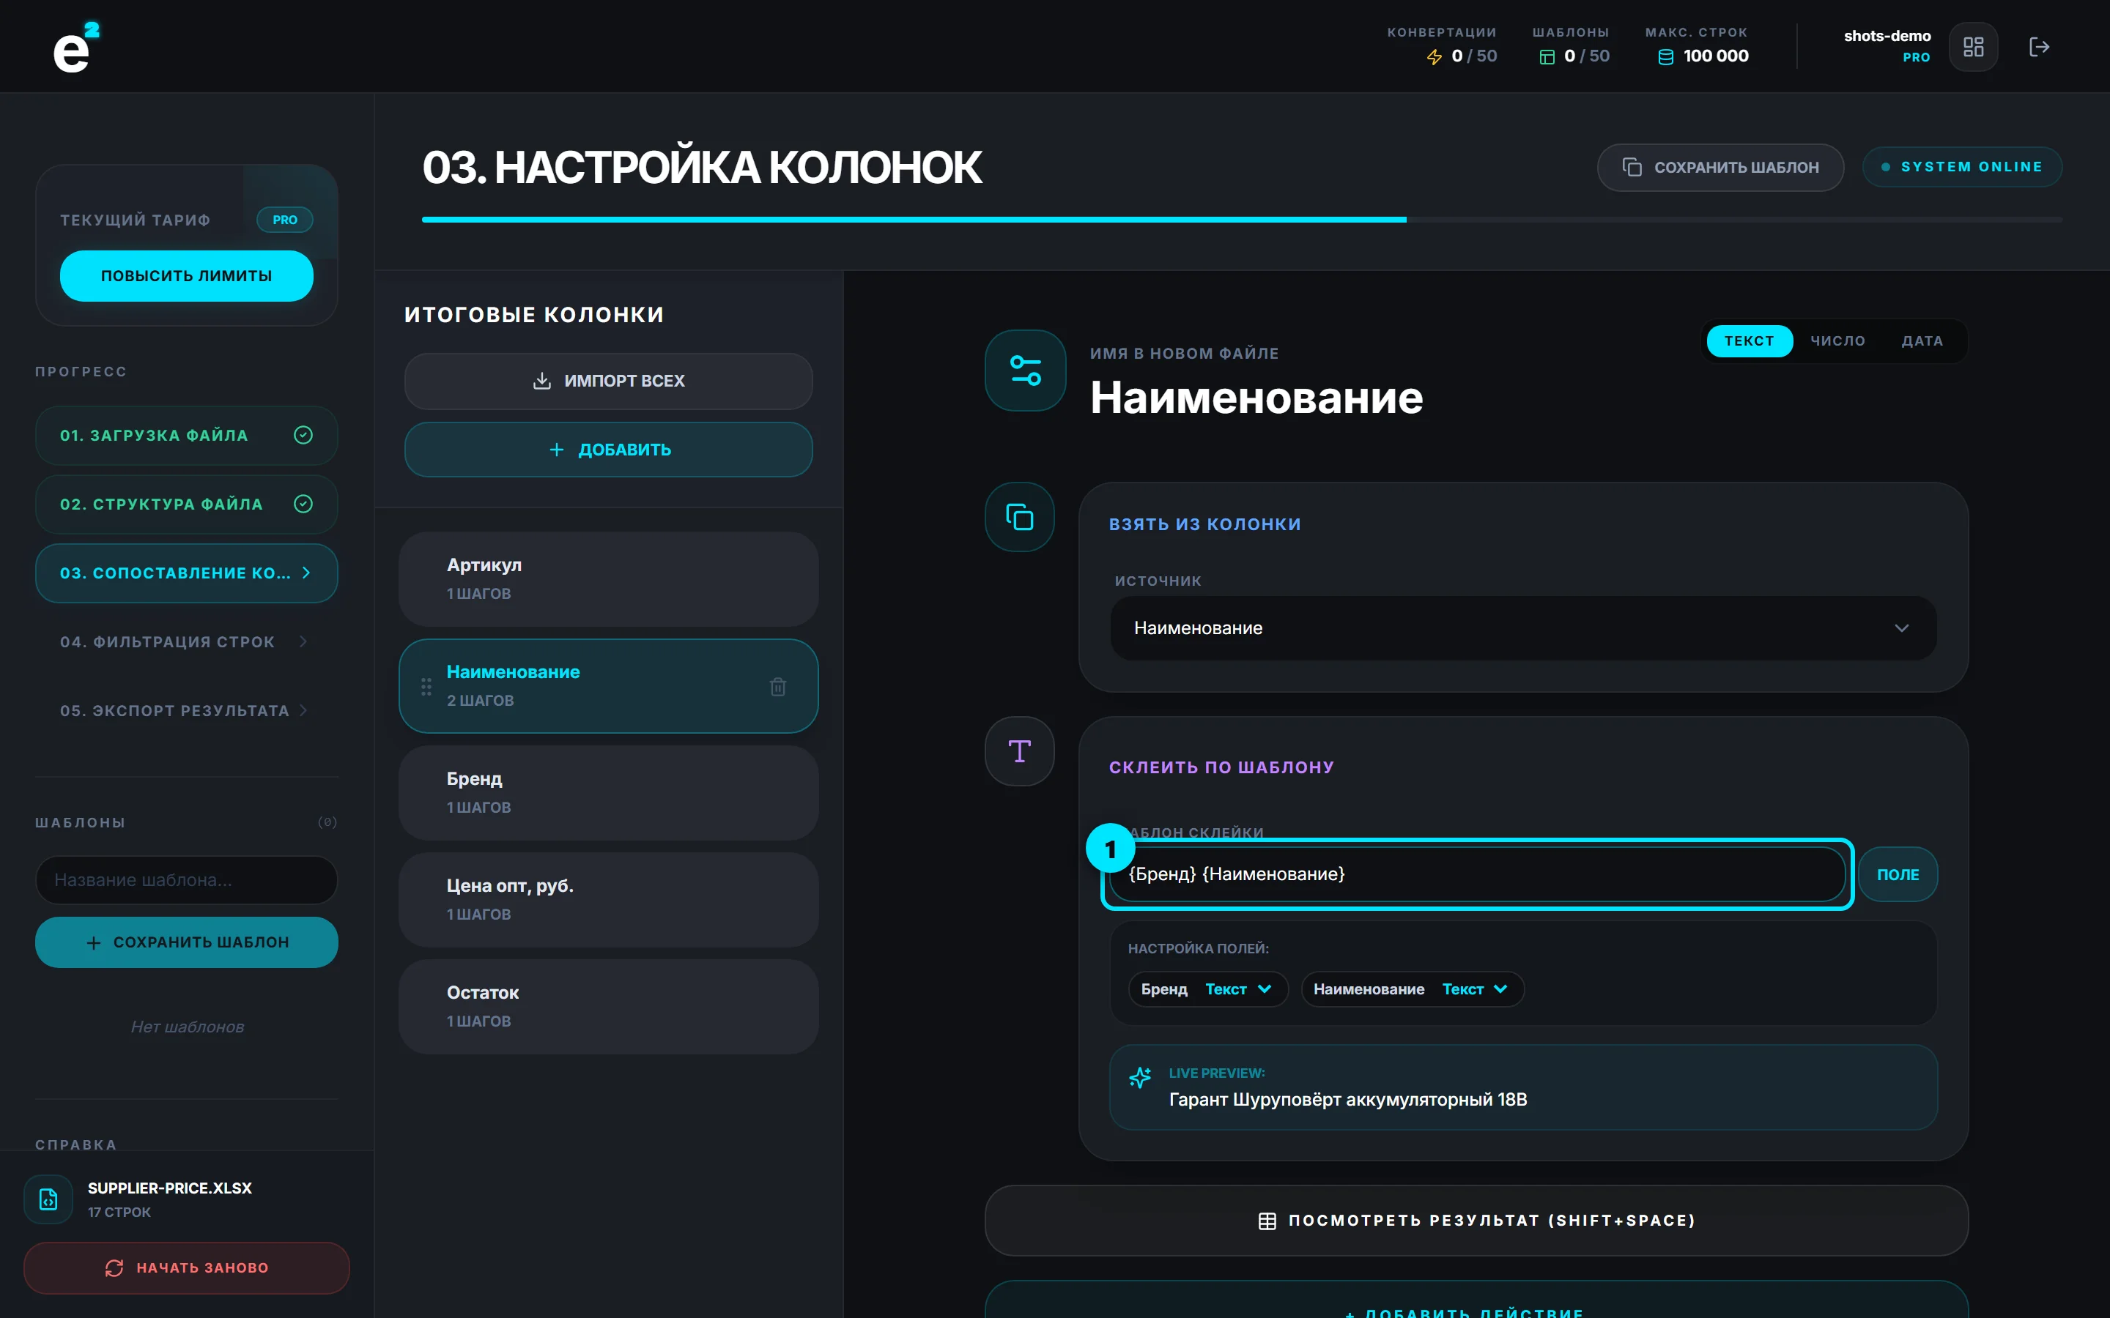This screenshot has width=2110, height=1318.
Task: Click the max rows database icon
Action: pyautogui.click(x=1665, y=56)
